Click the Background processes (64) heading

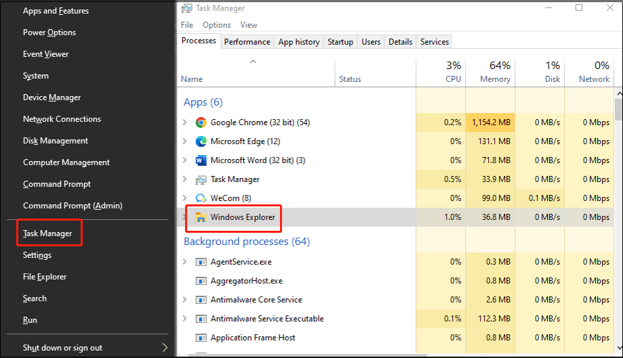[247, 242]
